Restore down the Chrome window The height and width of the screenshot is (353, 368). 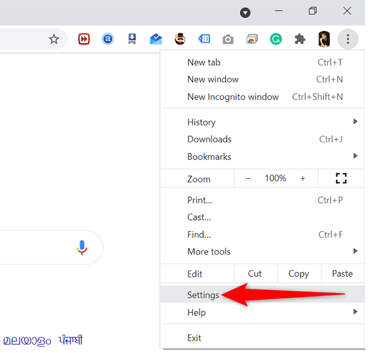pos(313,11)
